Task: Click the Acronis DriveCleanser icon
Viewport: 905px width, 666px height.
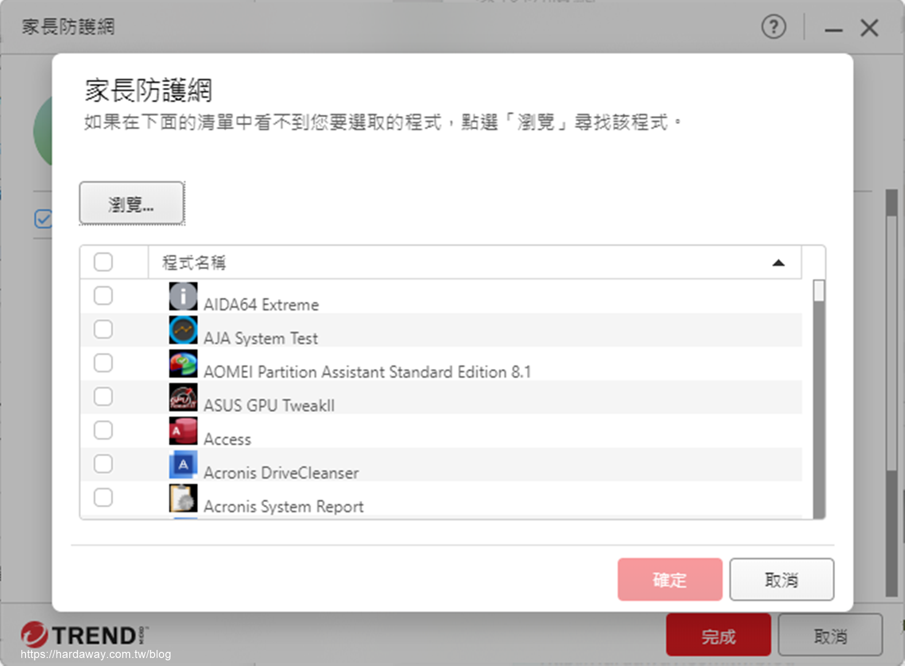Action: 183,464
